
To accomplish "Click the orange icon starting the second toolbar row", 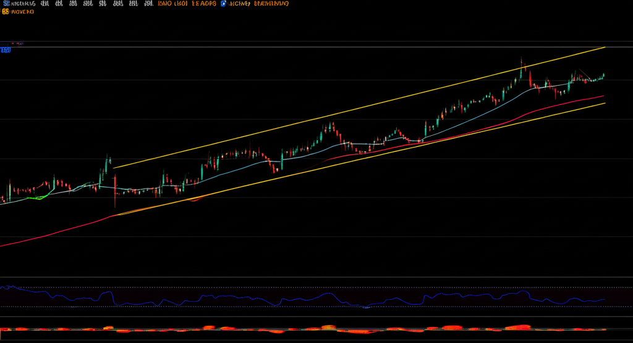I will (x=5, y=11).
